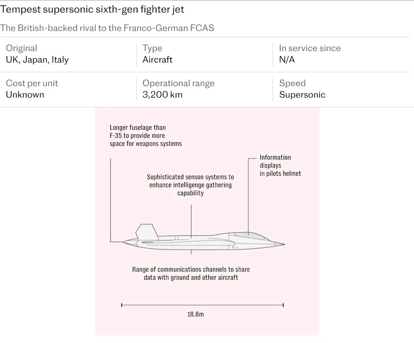Image resolution: width=414 pixels, height=343 pixels.
Task: Click the Operational range heading label
Action: pyautogui.click(x=179, y=83)
